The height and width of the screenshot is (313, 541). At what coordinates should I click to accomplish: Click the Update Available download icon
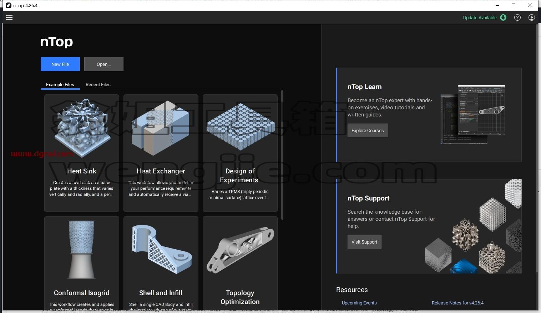tap(503, 17)
